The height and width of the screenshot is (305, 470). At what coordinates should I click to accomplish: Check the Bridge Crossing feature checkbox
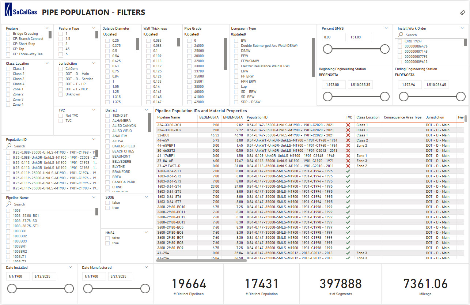coord(8,34)
